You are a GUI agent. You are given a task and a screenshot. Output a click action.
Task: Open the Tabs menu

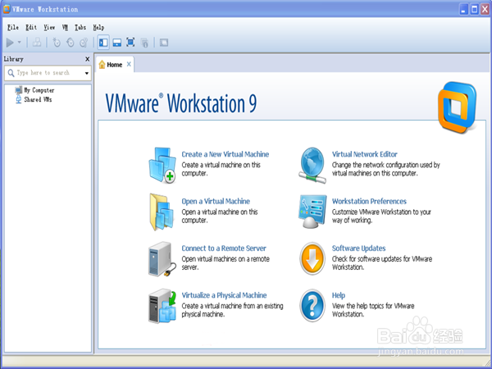80,28
